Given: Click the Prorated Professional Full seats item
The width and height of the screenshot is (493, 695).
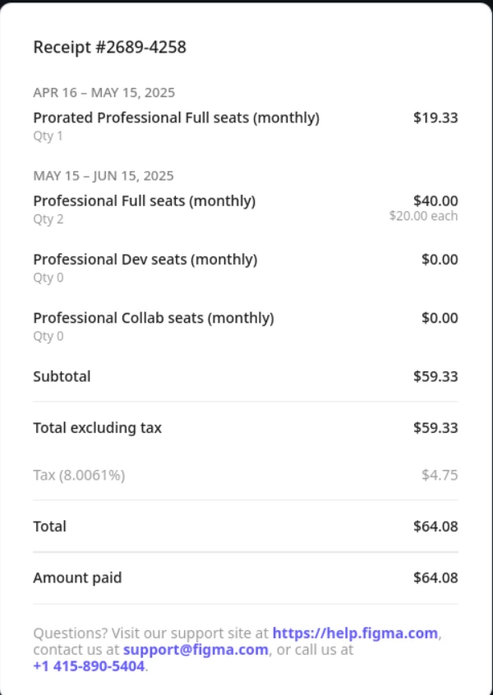Looking at the screenshot, I should tap(176, 117).
